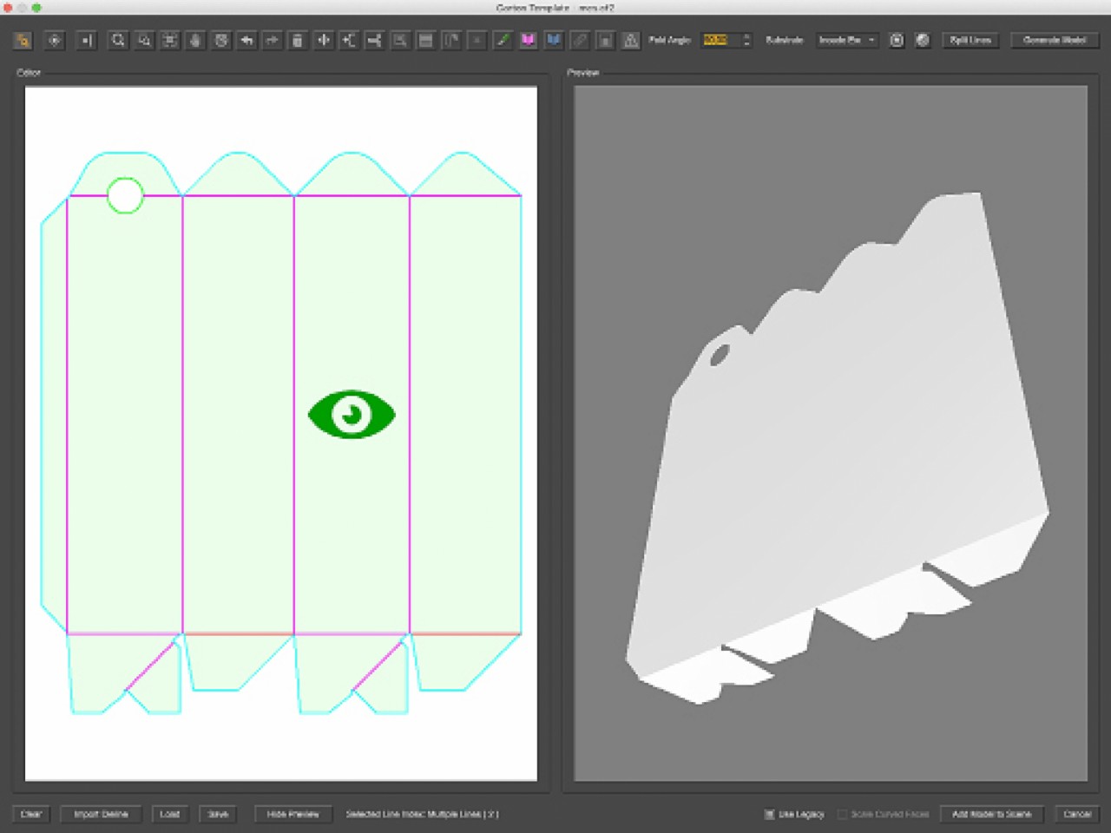Click the Fold Angle value field
1111x833 pixels.
(x=720, y=40)
